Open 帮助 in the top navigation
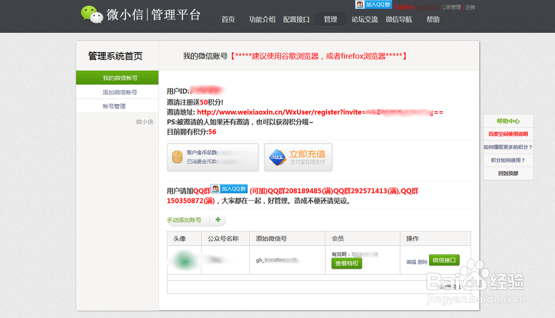The width and height of the screenshot is (555, 318). (x=433, y=19)
